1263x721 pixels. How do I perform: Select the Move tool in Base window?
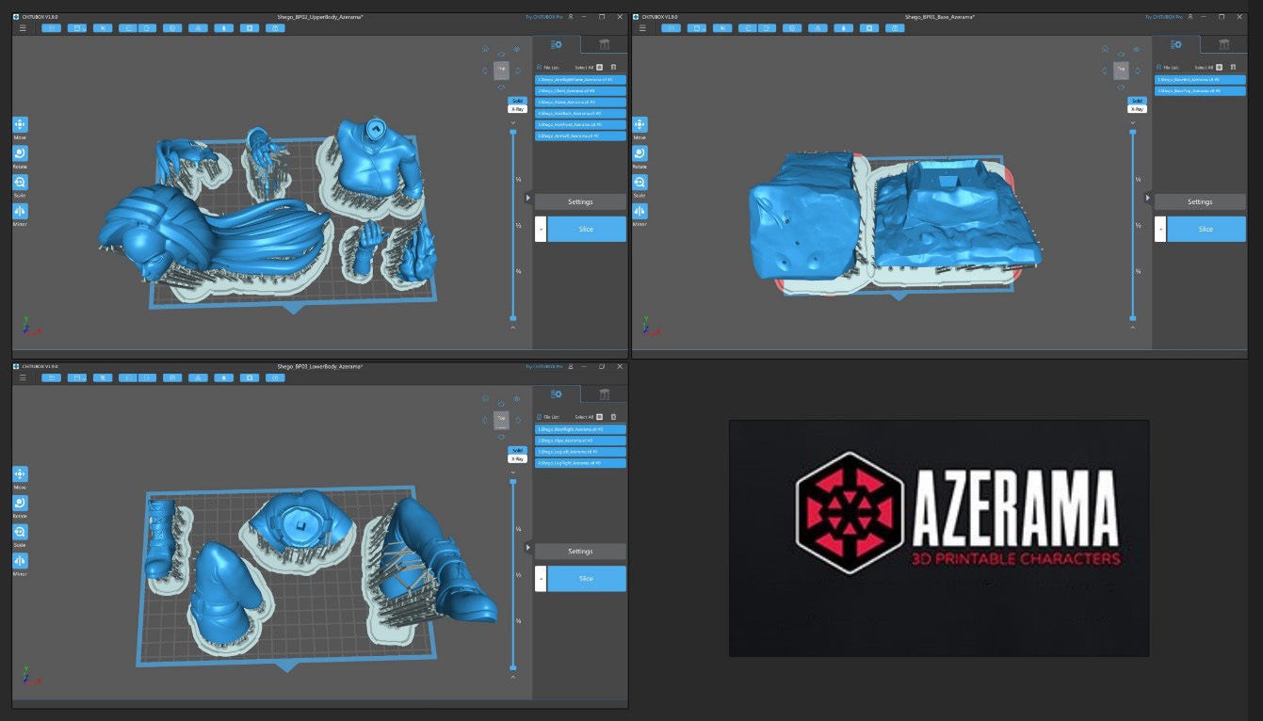(x=640, y=124)
